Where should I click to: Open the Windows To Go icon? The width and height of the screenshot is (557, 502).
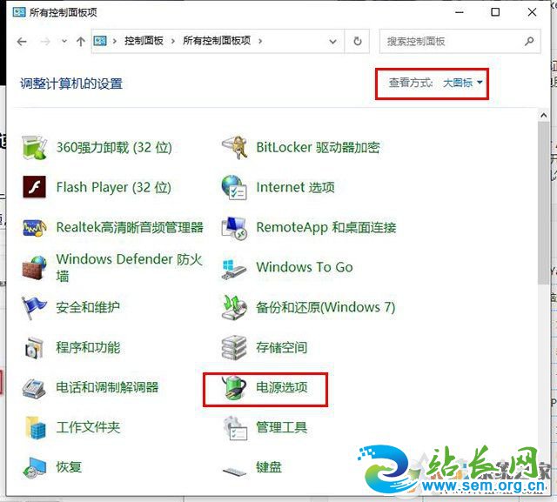pos(234,268)
